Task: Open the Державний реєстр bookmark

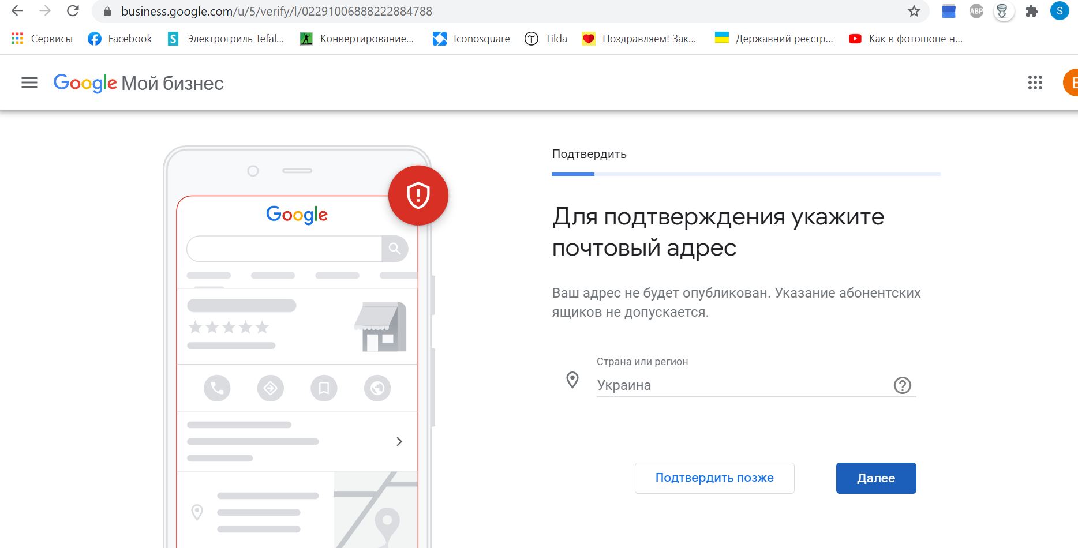Action: [x=774, y=39]
